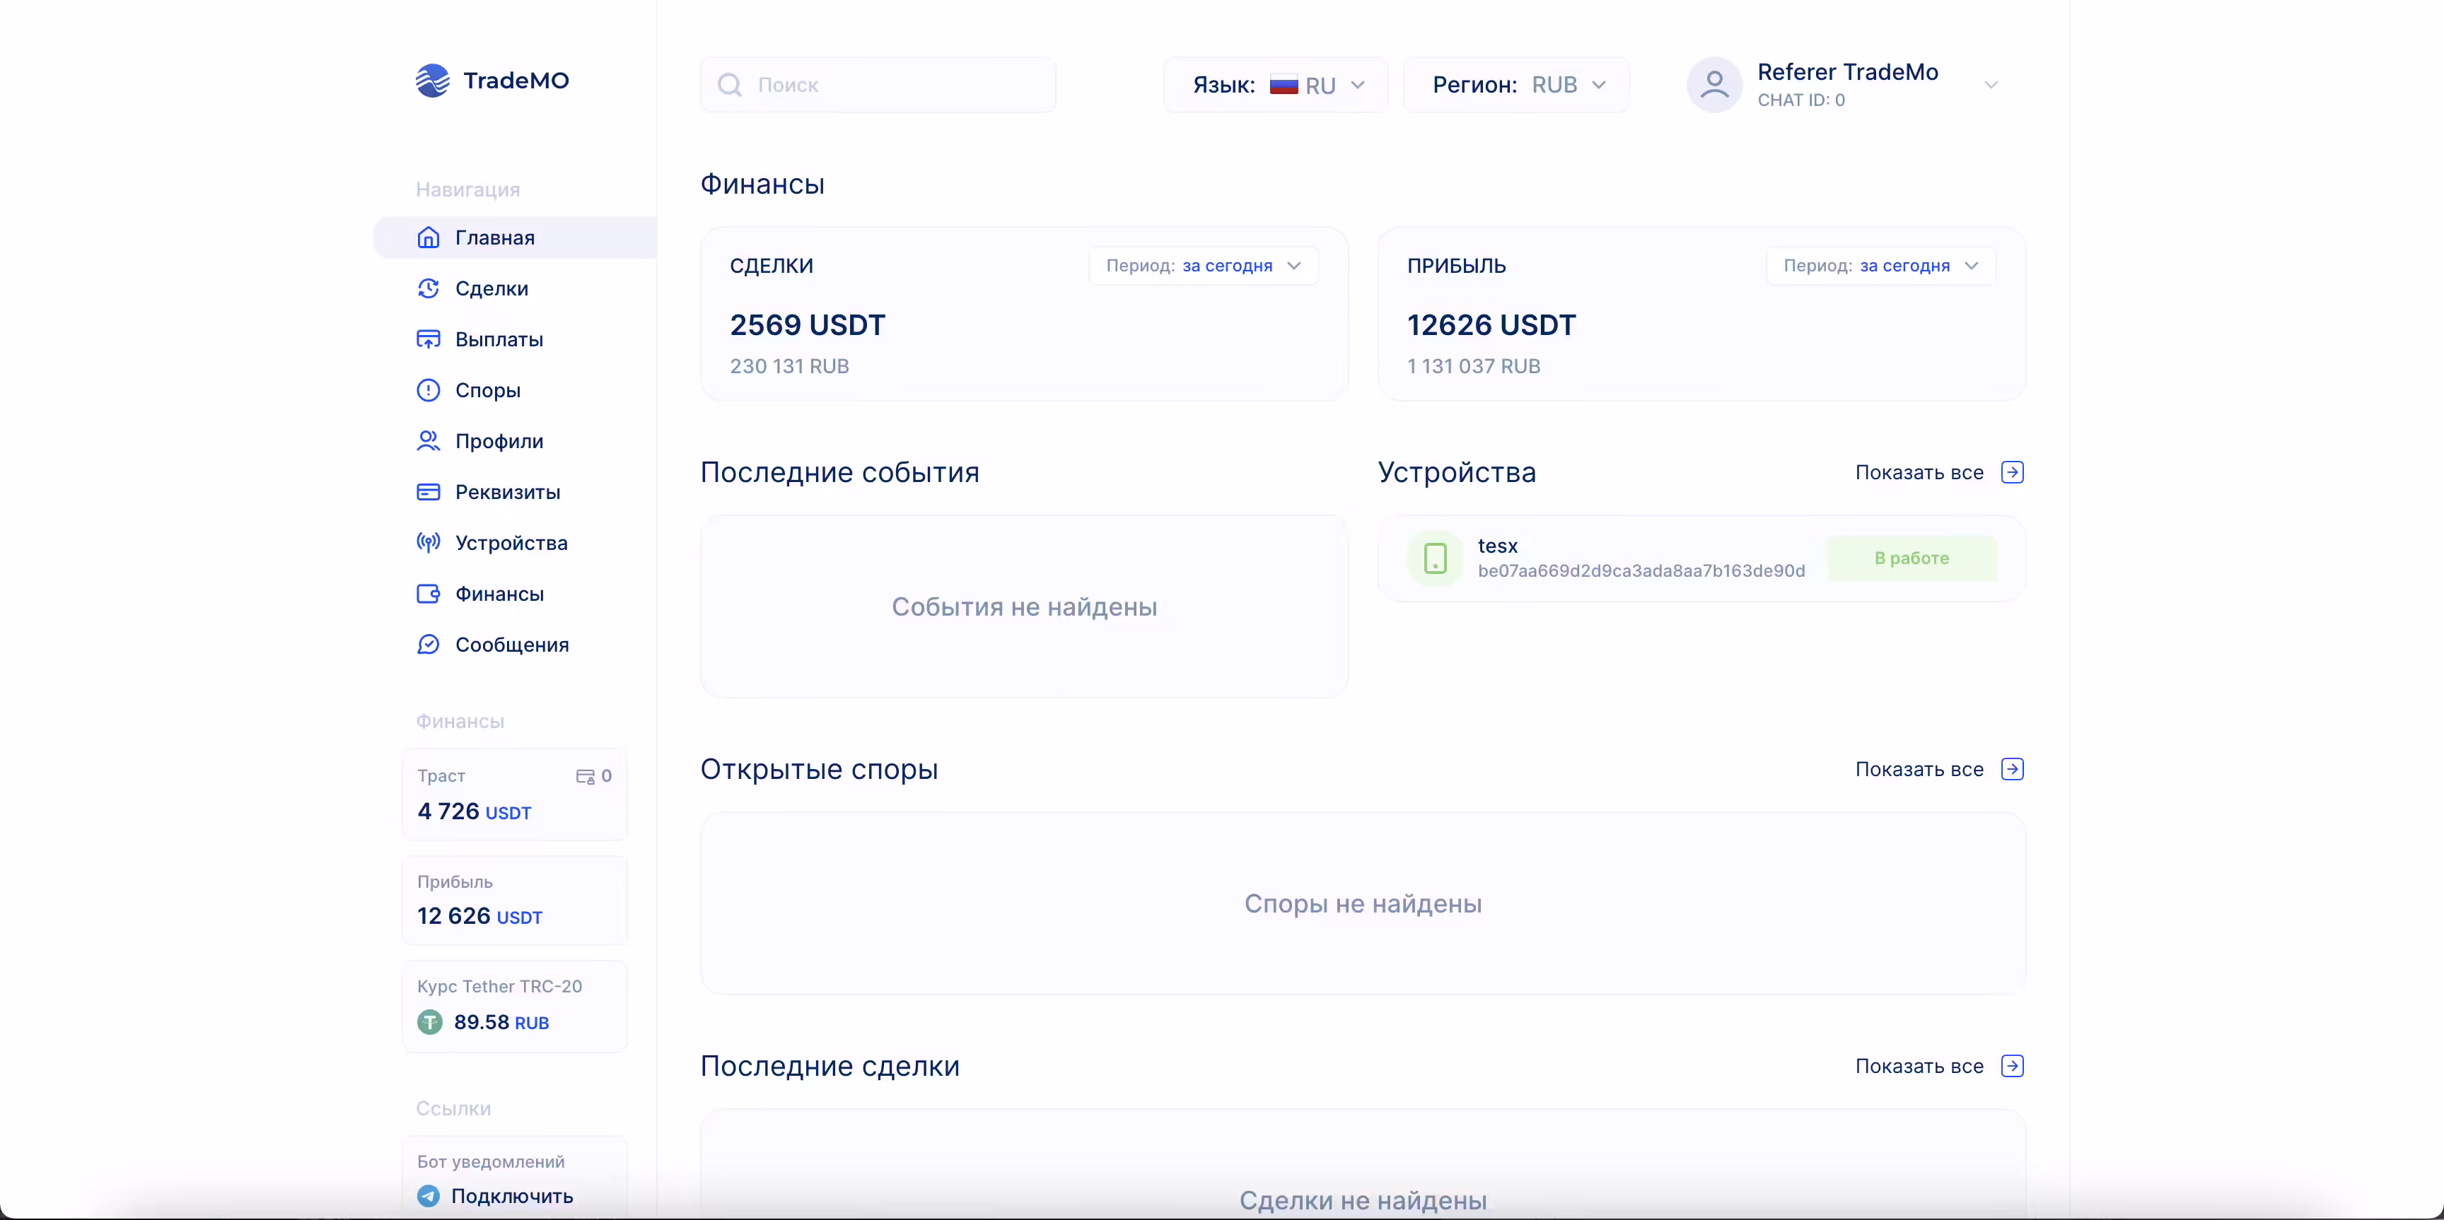
Task: Click the Споры disputes icon
Action: (429, 389)
